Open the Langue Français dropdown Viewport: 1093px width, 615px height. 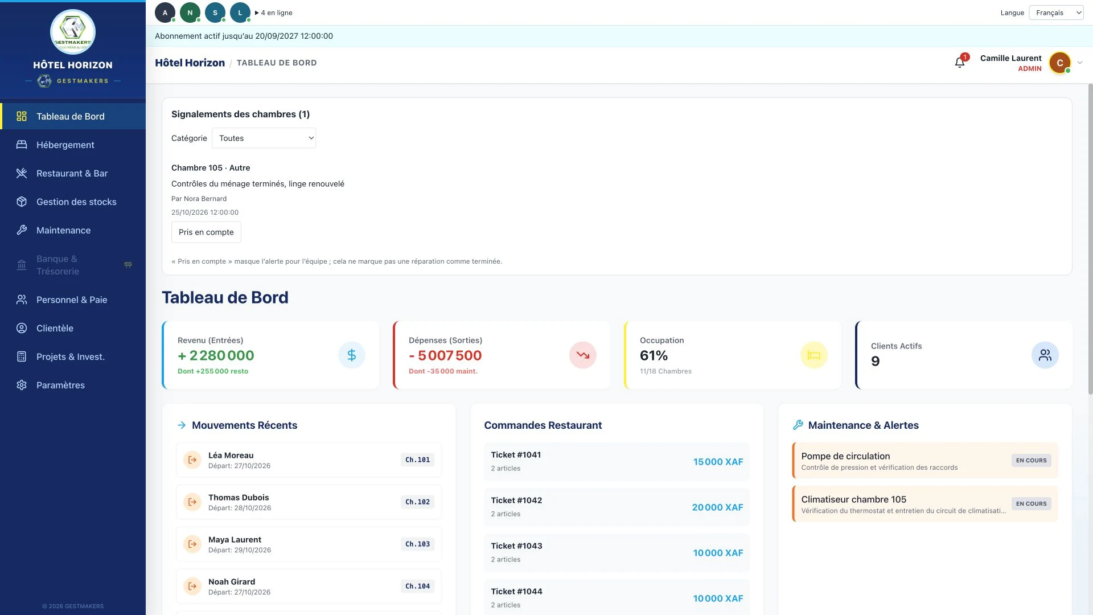1056,13
